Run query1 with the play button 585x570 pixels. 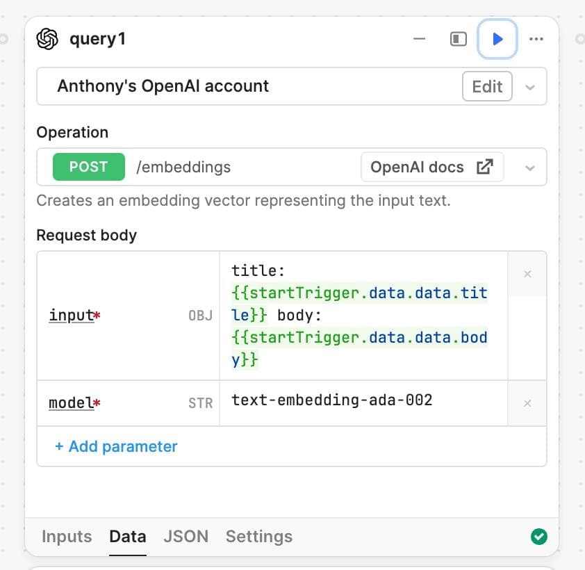click(497, 39)
